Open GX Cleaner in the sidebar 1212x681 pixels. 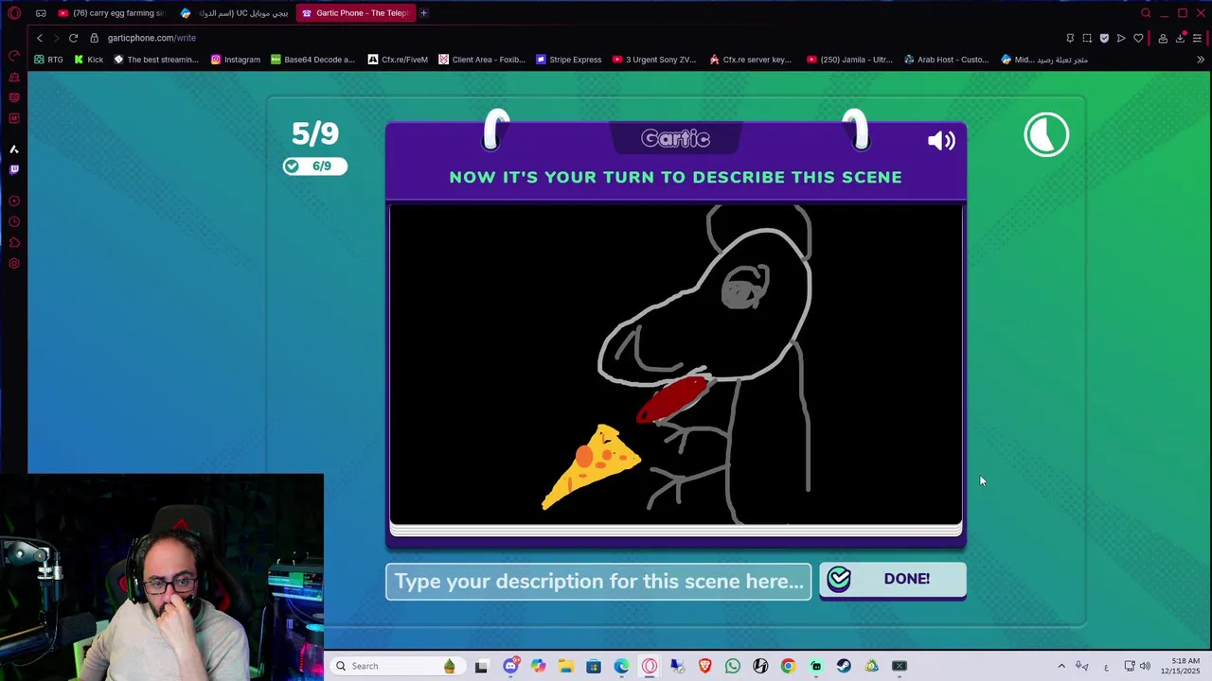14,77
